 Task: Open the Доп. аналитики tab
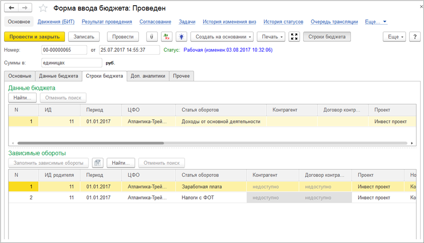[148, 76]
